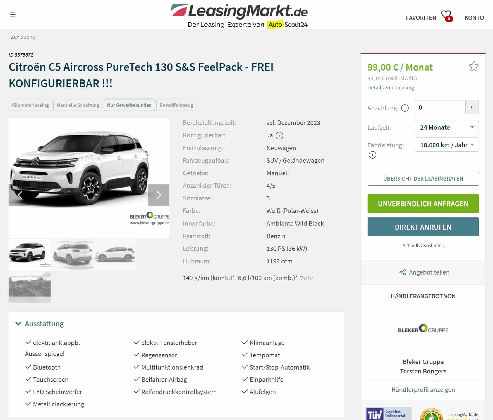Viewport: 493px width, 420px height.
Task: Show previous car image arrow
Action: click(x=20, y=195)
